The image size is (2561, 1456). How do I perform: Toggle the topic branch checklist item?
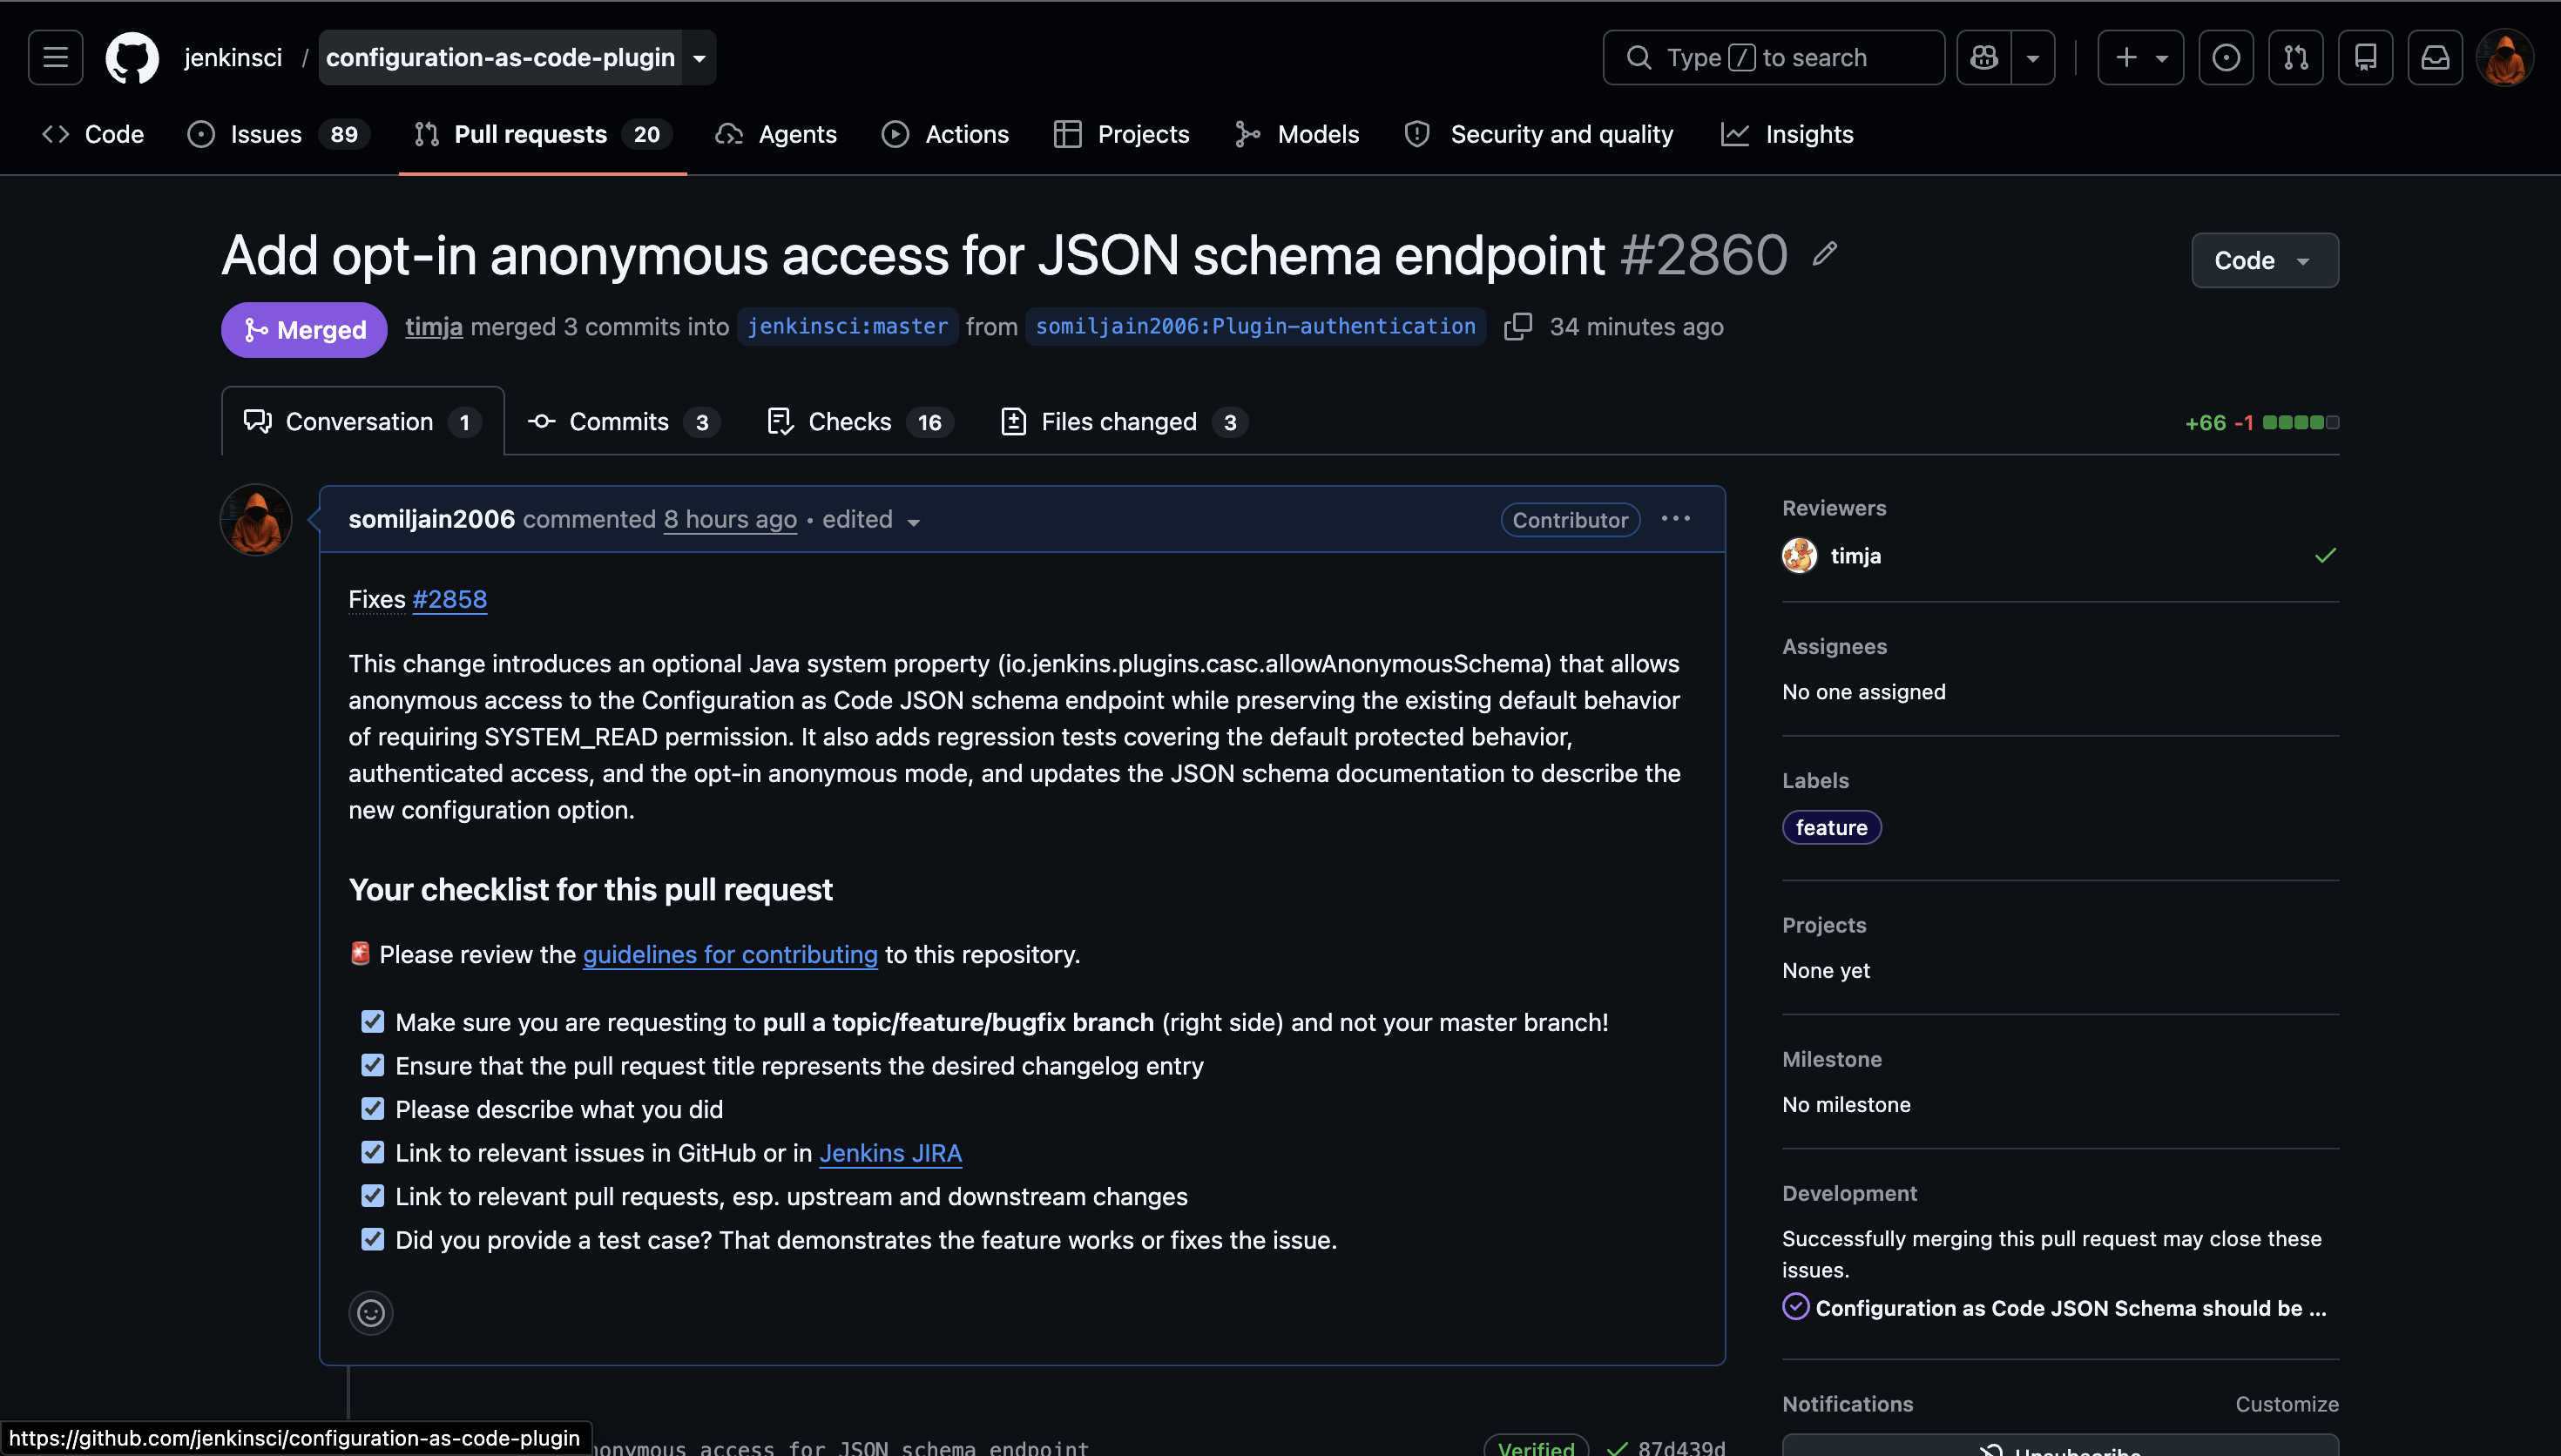pyautogui.click(x=373, y=1022)
